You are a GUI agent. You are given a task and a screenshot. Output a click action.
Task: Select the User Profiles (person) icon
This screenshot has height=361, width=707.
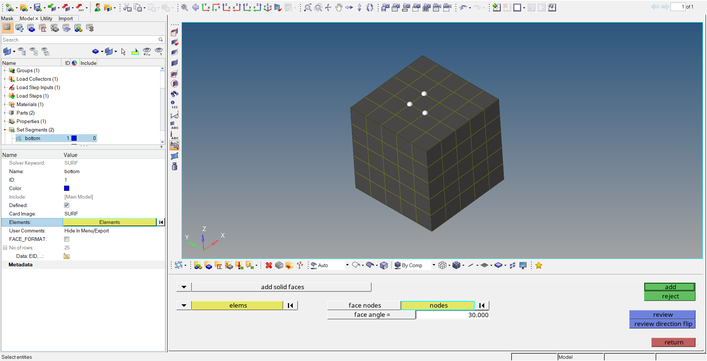click(98, 7)
